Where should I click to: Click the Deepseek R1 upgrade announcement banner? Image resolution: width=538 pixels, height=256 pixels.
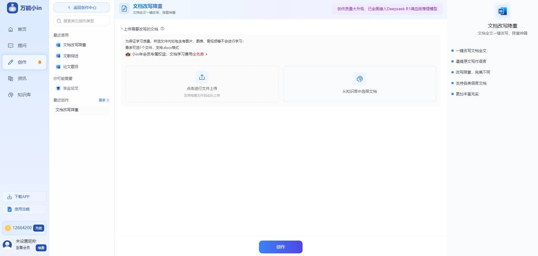click(387, 9)
